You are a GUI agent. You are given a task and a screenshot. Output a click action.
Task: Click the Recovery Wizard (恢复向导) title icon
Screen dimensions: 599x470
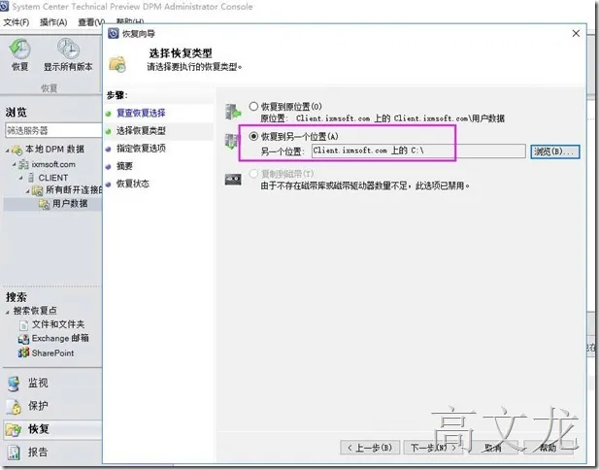click(x=114, y=34)
